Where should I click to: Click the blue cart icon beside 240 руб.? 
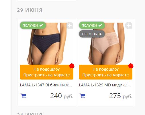[23, 96]
